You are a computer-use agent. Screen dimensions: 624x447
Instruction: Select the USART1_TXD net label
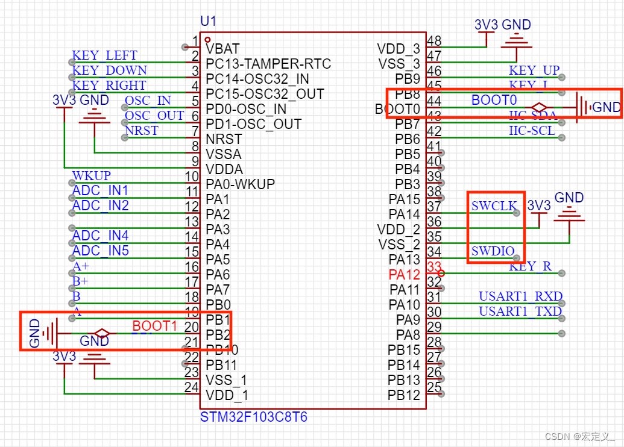(x=520, y=311)
